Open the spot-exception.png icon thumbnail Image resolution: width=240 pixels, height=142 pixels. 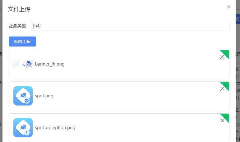(23, 128)
